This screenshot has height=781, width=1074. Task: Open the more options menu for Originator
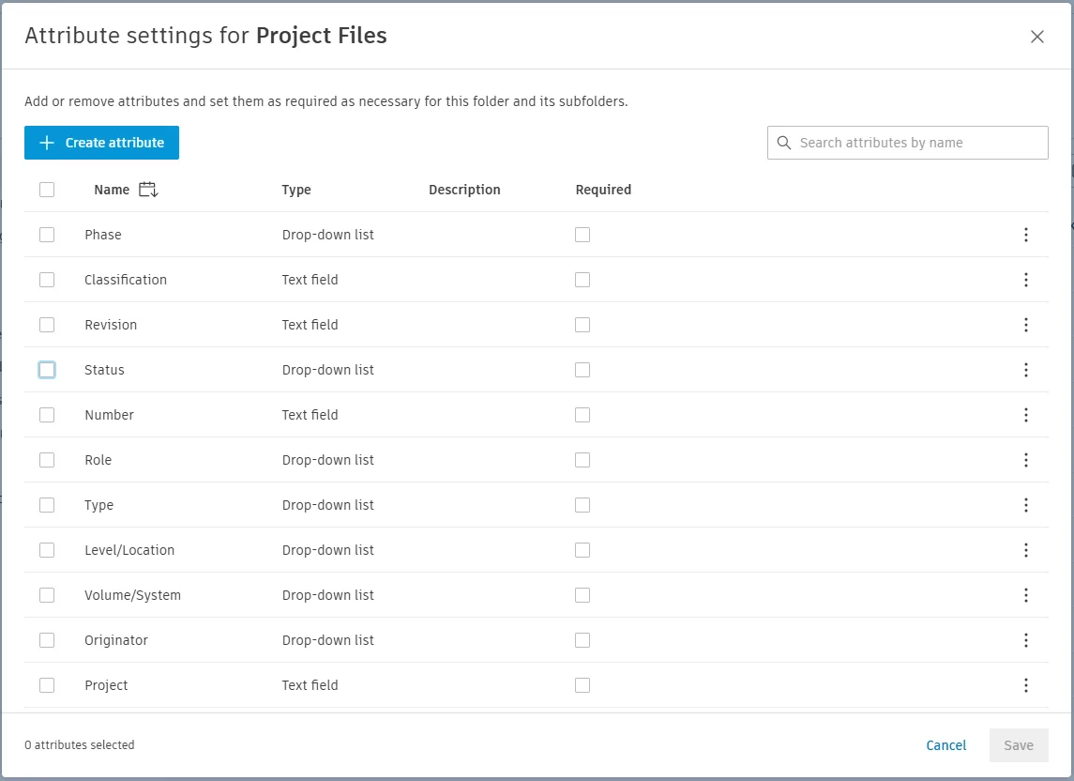(1025, 640)
